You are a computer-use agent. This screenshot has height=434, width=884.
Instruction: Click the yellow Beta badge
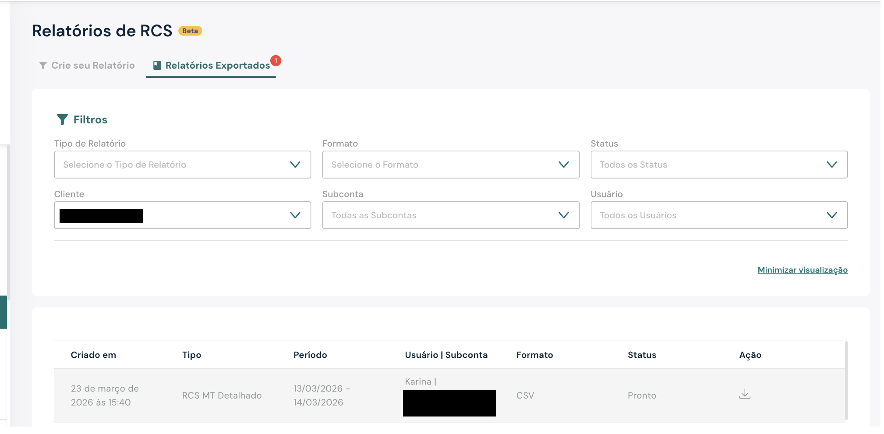tap(190, 31)
